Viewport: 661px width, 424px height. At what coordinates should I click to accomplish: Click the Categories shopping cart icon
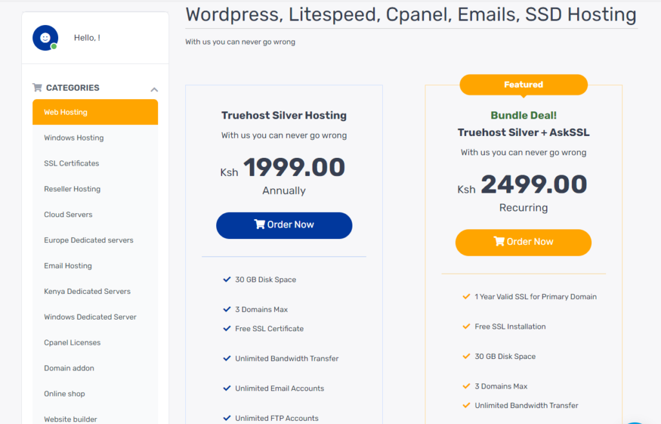point(37,88)
